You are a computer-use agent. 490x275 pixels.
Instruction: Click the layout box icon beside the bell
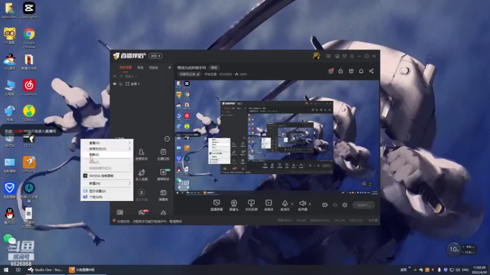tap(351, 71)
